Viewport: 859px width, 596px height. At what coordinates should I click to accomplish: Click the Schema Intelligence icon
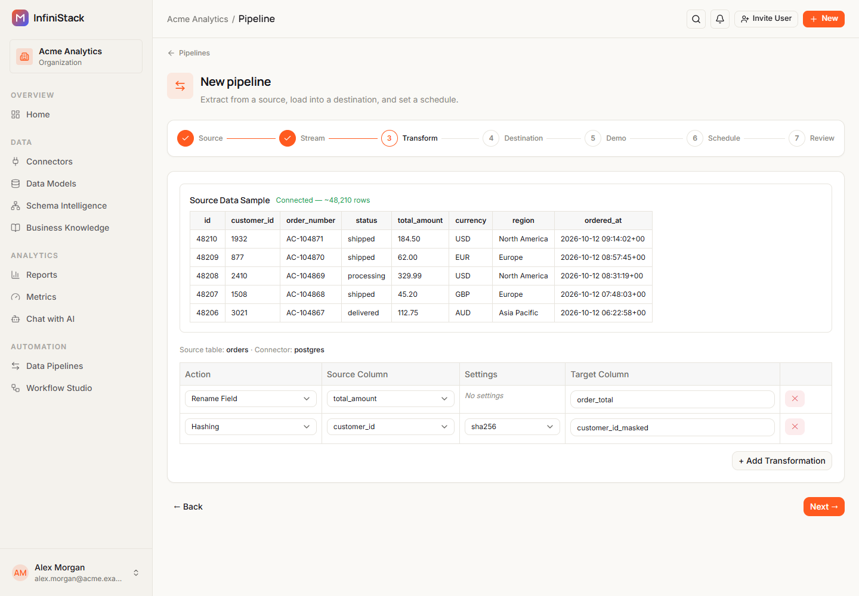[16, 206]
